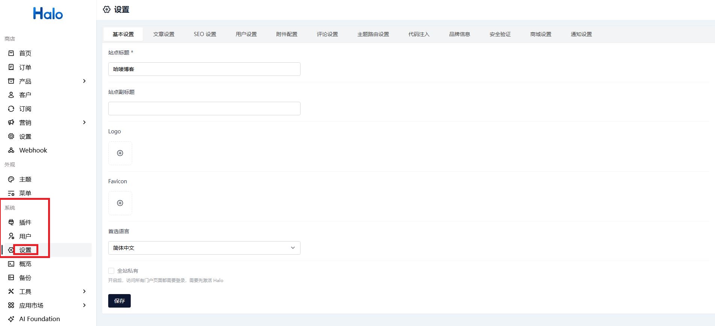Go to the 附件配置 tab
Viewport: 715px width, 326px height.
coord(287,34)
